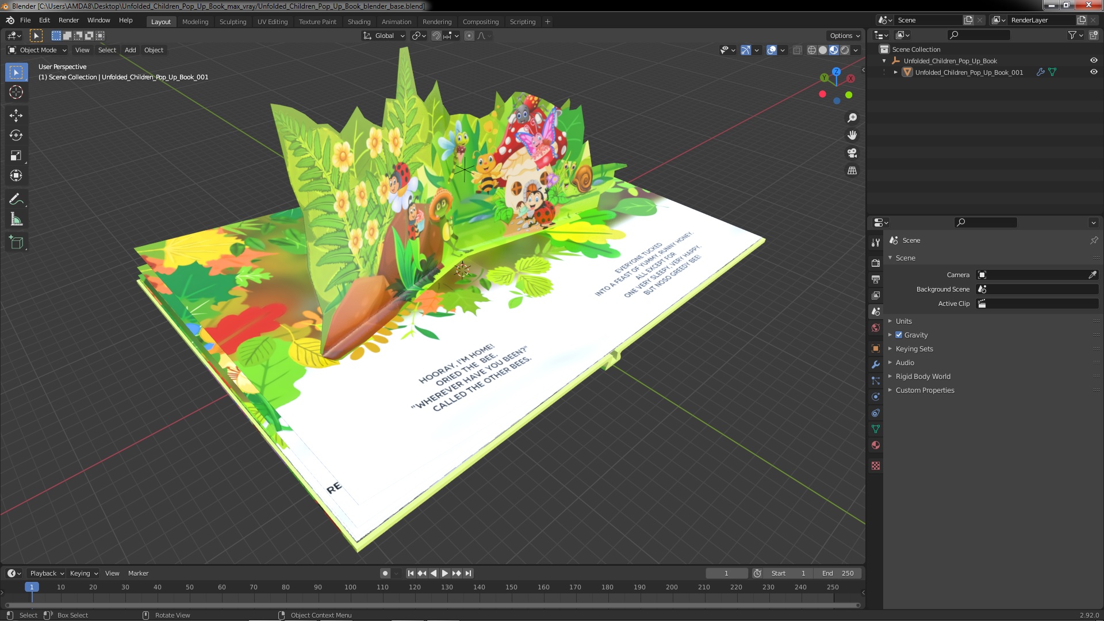Select the Cursor tool in the toolbar
Screen dimensions: 1104x621
coord(16,92)
